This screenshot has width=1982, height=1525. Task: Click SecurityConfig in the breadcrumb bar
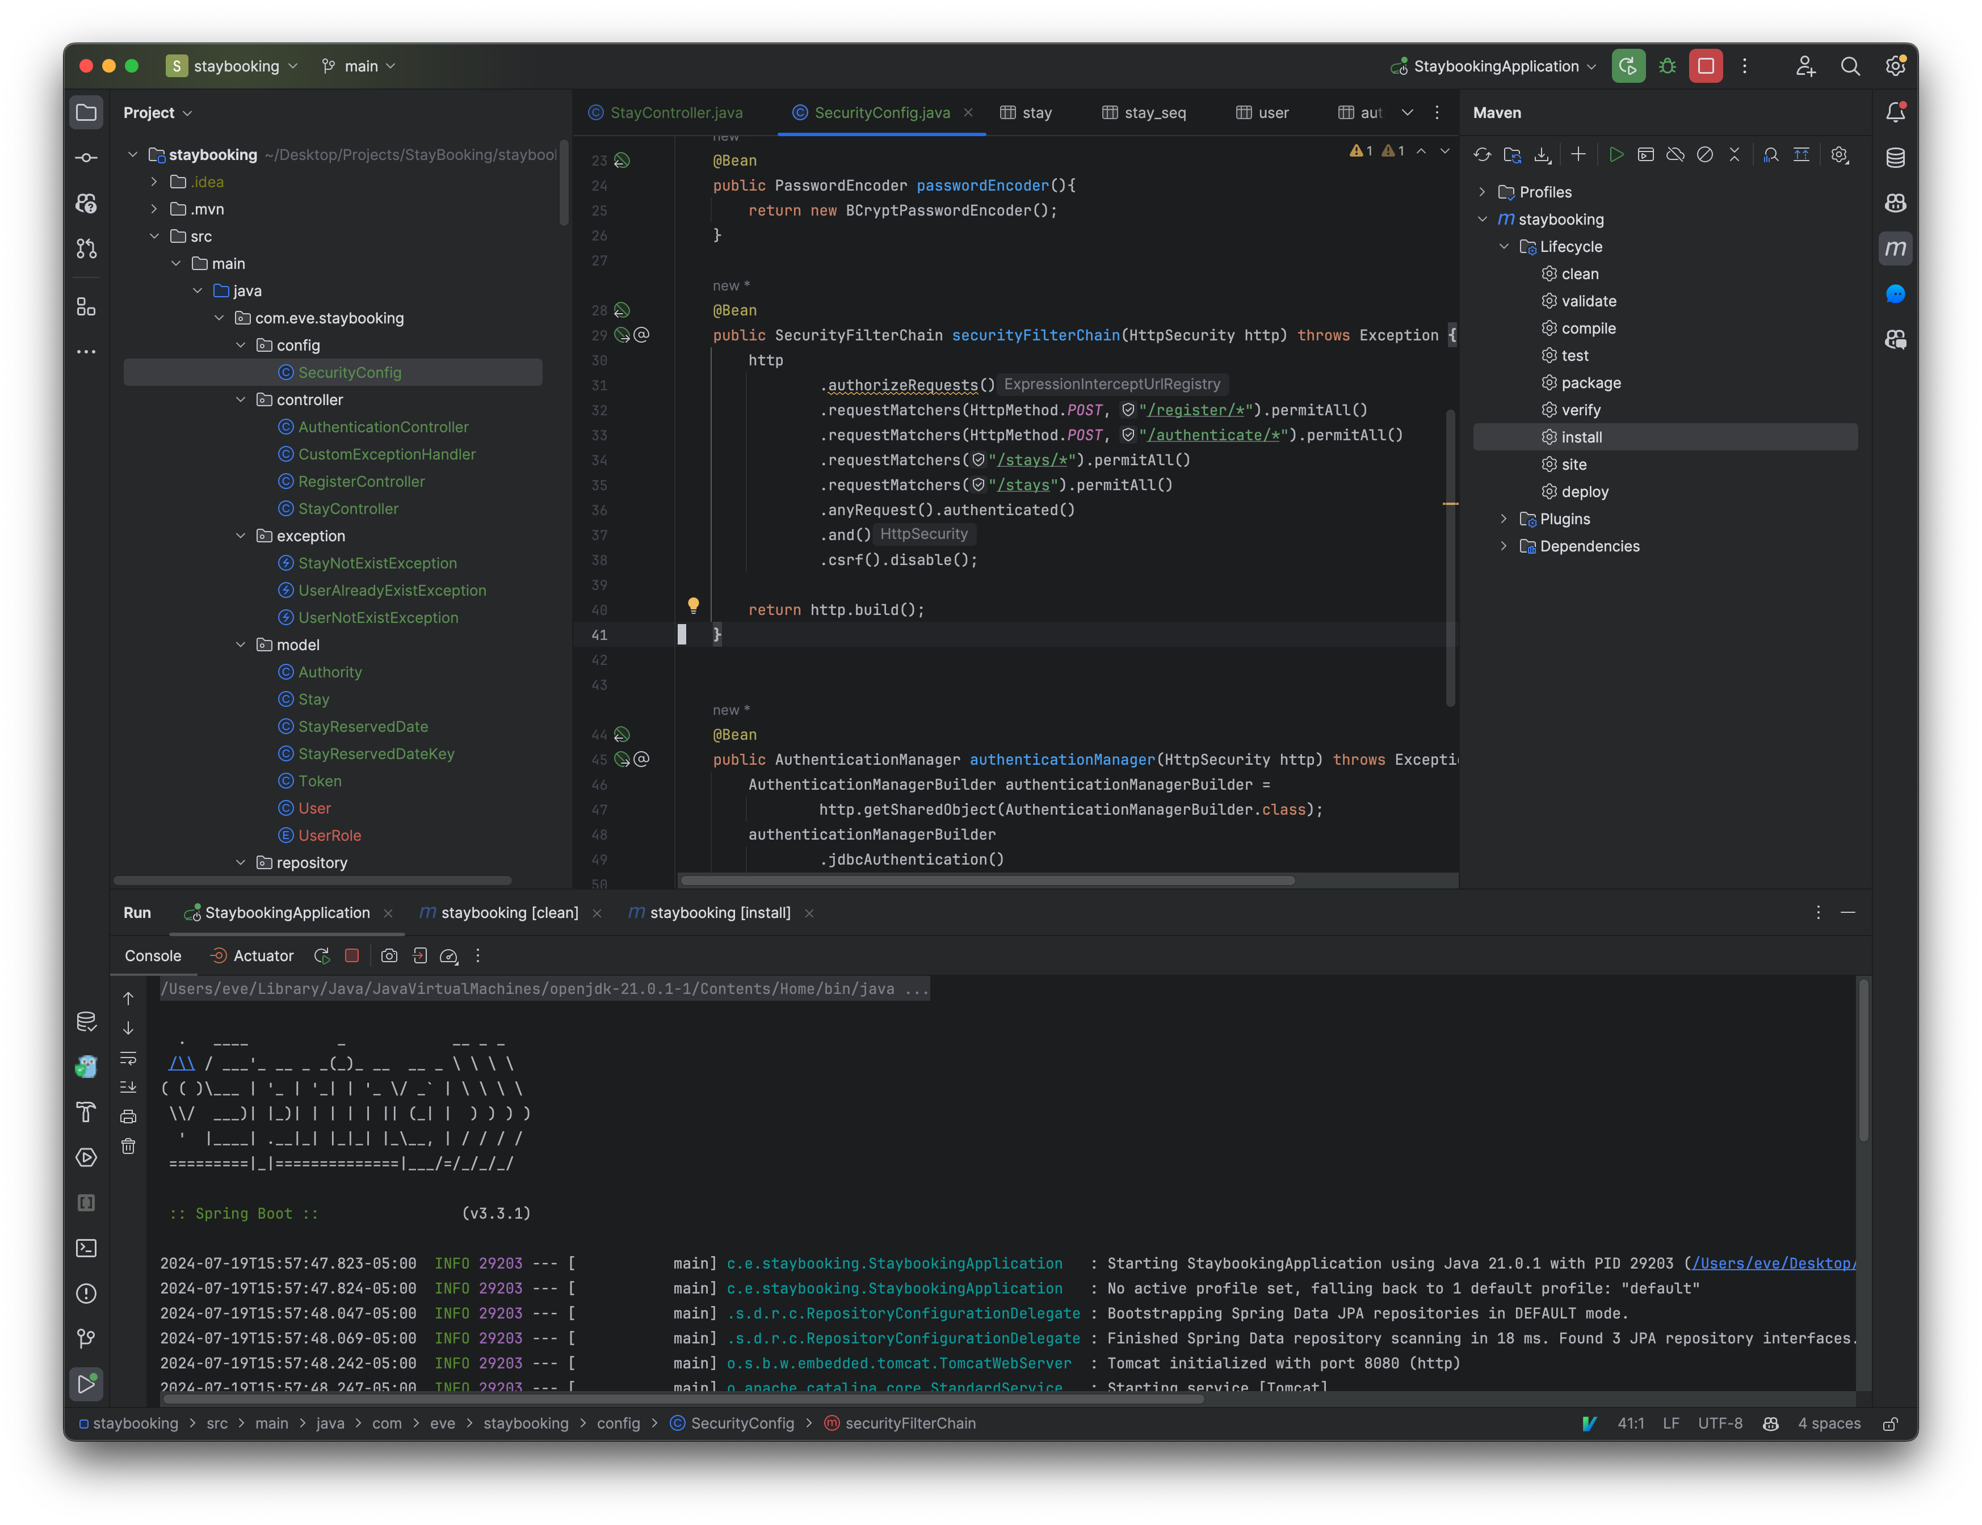click(741, 1423)
